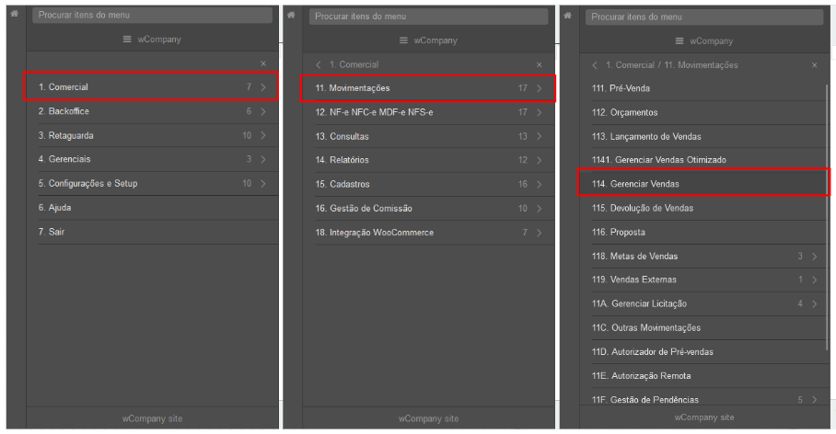The image size is (836, 434).
Task: Click back arrow before 'Comercial / 11. Movimentações'
Action: click(595, 65)
